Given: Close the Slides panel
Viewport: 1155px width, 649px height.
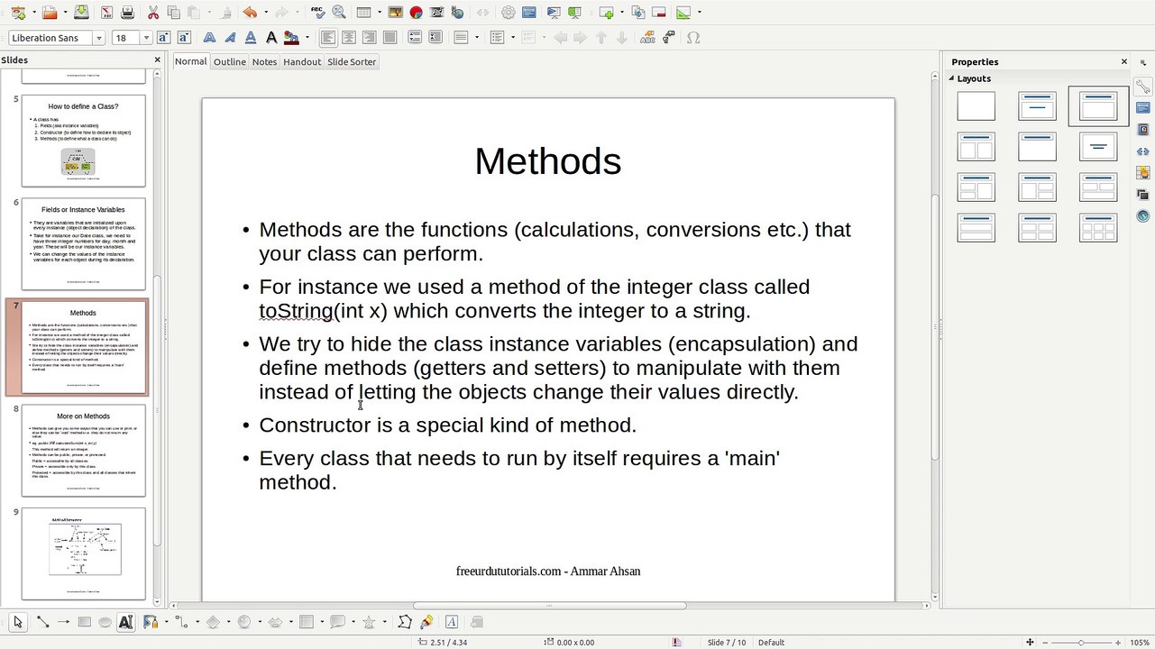Looking at the screenshot, I should click(157, 60).
